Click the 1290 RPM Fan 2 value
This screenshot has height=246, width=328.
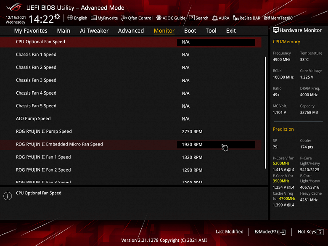click(192, 170)
